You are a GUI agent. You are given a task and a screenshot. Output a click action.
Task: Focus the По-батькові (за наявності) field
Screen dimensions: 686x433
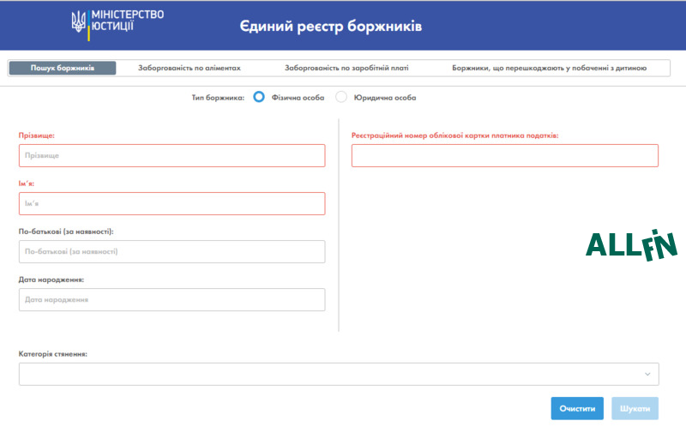point(171,251)
